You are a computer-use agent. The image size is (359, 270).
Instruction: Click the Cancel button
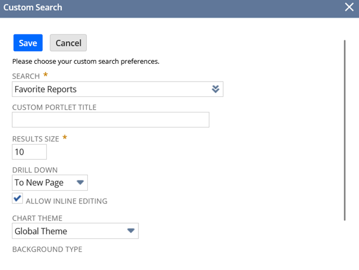[x=68, y=43]
